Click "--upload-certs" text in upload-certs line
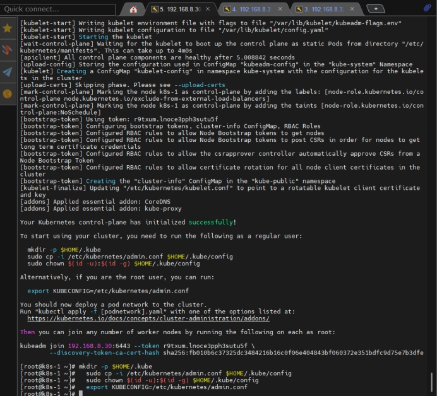This screenshot has height=396, width=437. 200,85
